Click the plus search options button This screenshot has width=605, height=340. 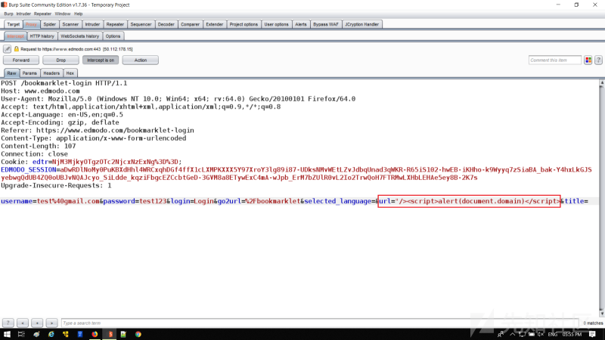[x=37, y=323]
